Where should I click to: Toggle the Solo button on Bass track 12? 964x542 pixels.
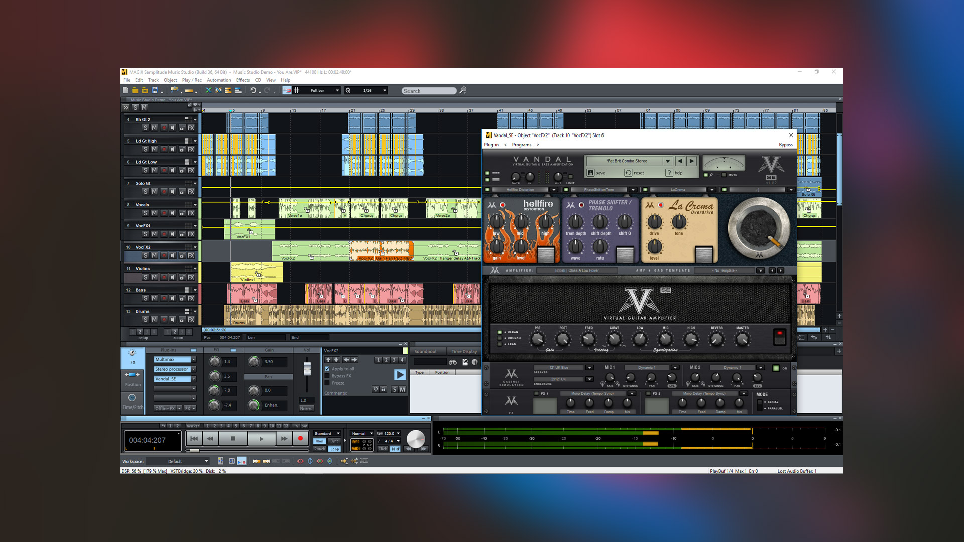(145, 299)
